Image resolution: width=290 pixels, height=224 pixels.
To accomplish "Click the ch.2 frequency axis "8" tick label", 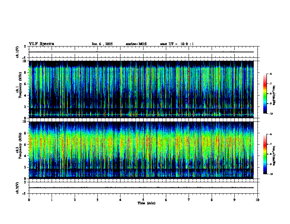I will [x=26, y=133].
